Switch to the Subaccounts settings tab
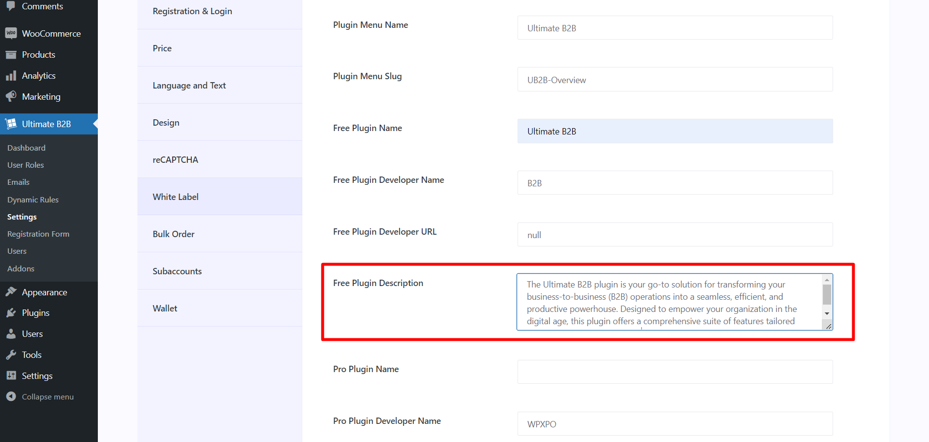This screenshot has width=929, height=442. [x=220, y=271]
